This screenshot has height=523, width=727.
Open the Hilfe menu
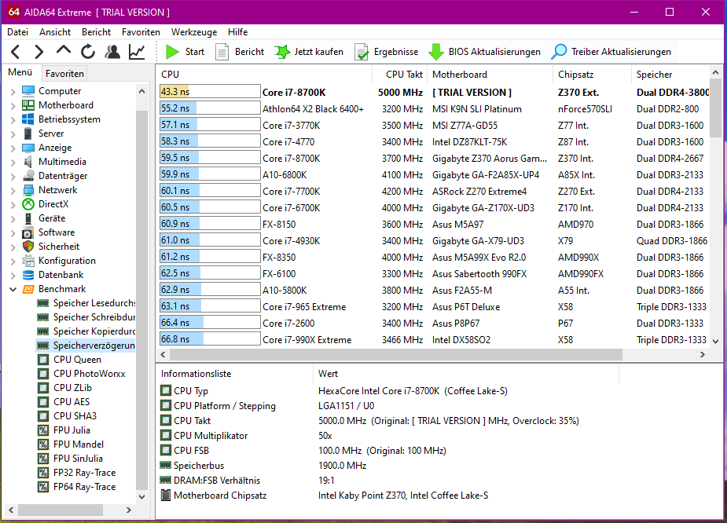pyautogui.click(x=237, y=32)
